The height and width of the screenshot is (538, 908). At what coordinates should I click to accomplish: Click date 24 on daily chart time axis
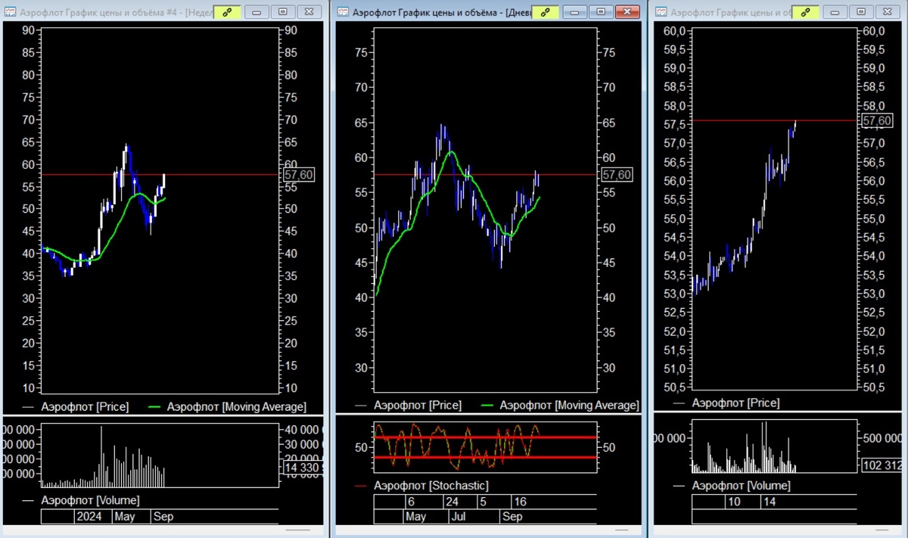click(452, 502)
